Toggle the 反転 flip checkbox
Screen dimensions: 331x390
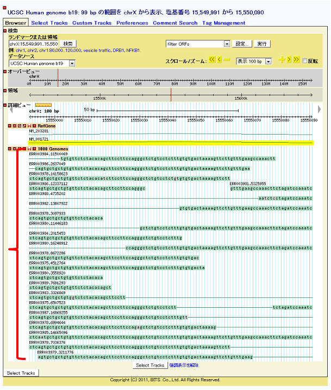tap(305, 60)
